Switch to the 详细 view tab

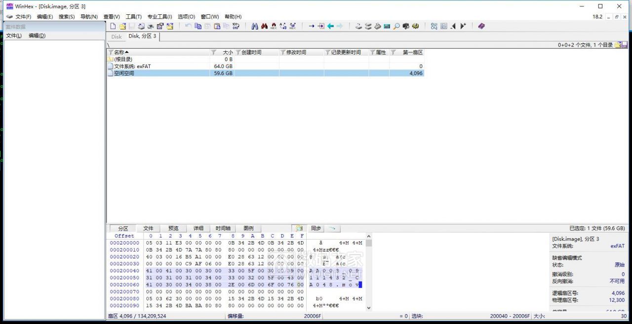198,228
